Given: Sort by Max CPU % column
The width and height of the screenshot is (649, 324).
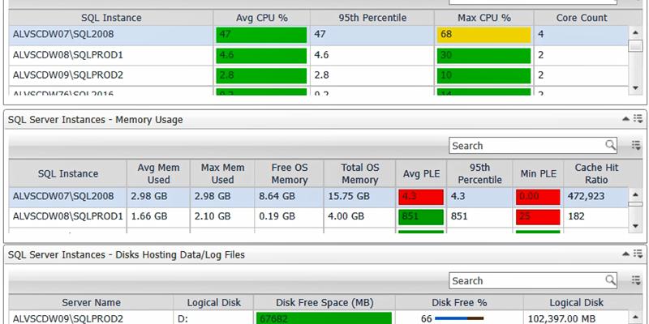Looking at the screenshot, I should 484,18.
